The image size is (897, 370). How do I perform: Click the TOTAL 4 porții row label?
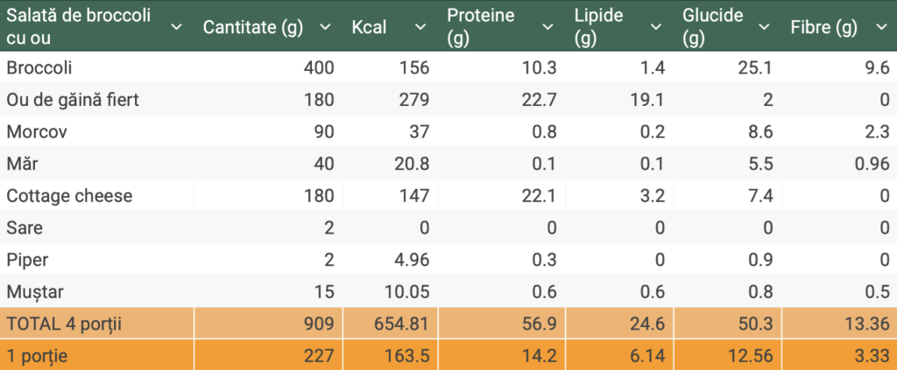(x=63, y=324)
